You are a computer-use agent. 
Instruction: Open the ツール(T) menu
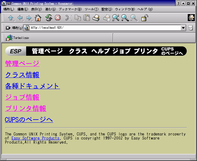(x=91, y=9)
